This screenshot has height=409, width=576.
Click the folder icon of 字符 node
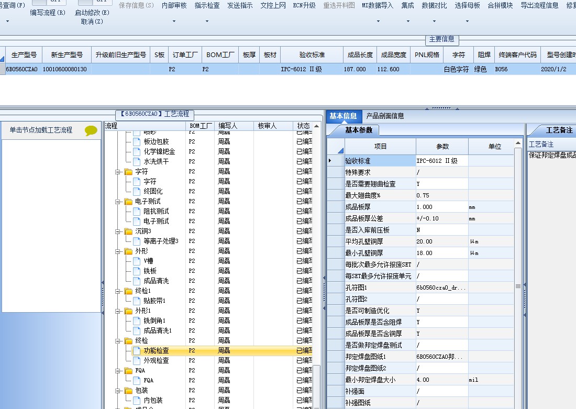[x=128, y=172]
